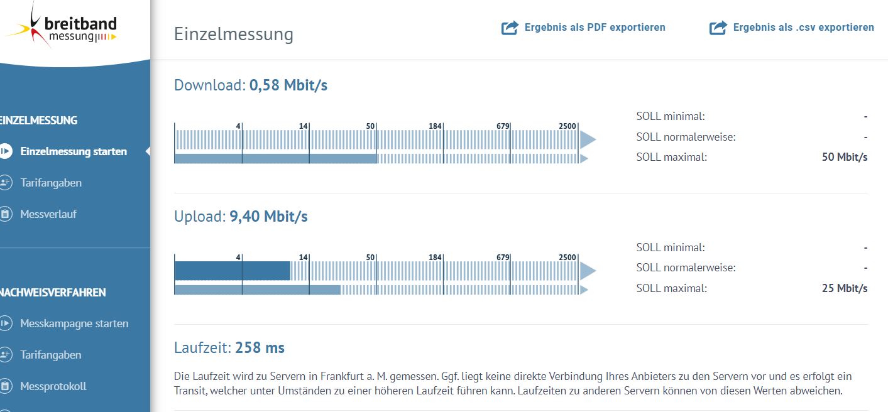888x412 pixels.
Task: Click the PDF export share icon
Action: 510,28
